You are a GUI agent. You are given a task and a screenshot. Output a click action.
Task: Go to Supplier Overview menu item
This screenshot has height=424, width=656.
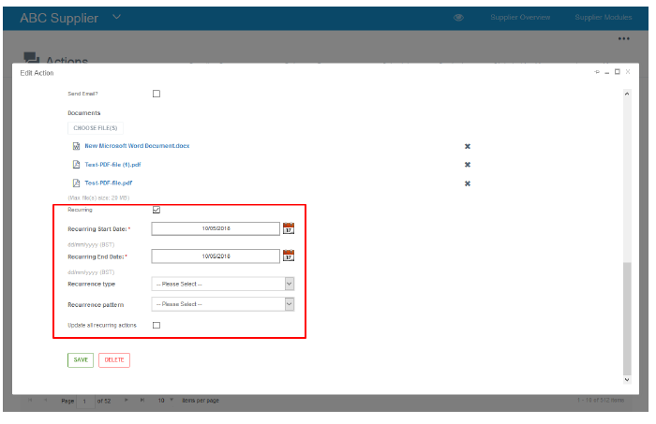[522, 18]
